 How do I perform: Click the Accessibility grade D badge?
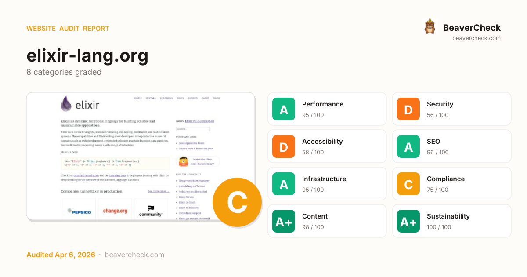pyautogui.click(x=284, y=146)
